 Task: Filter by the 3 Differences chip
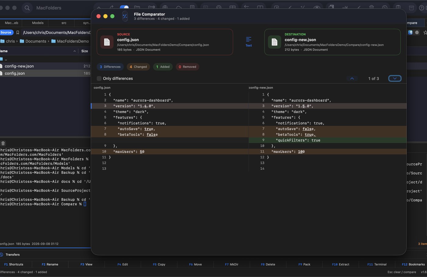[110, 67]
